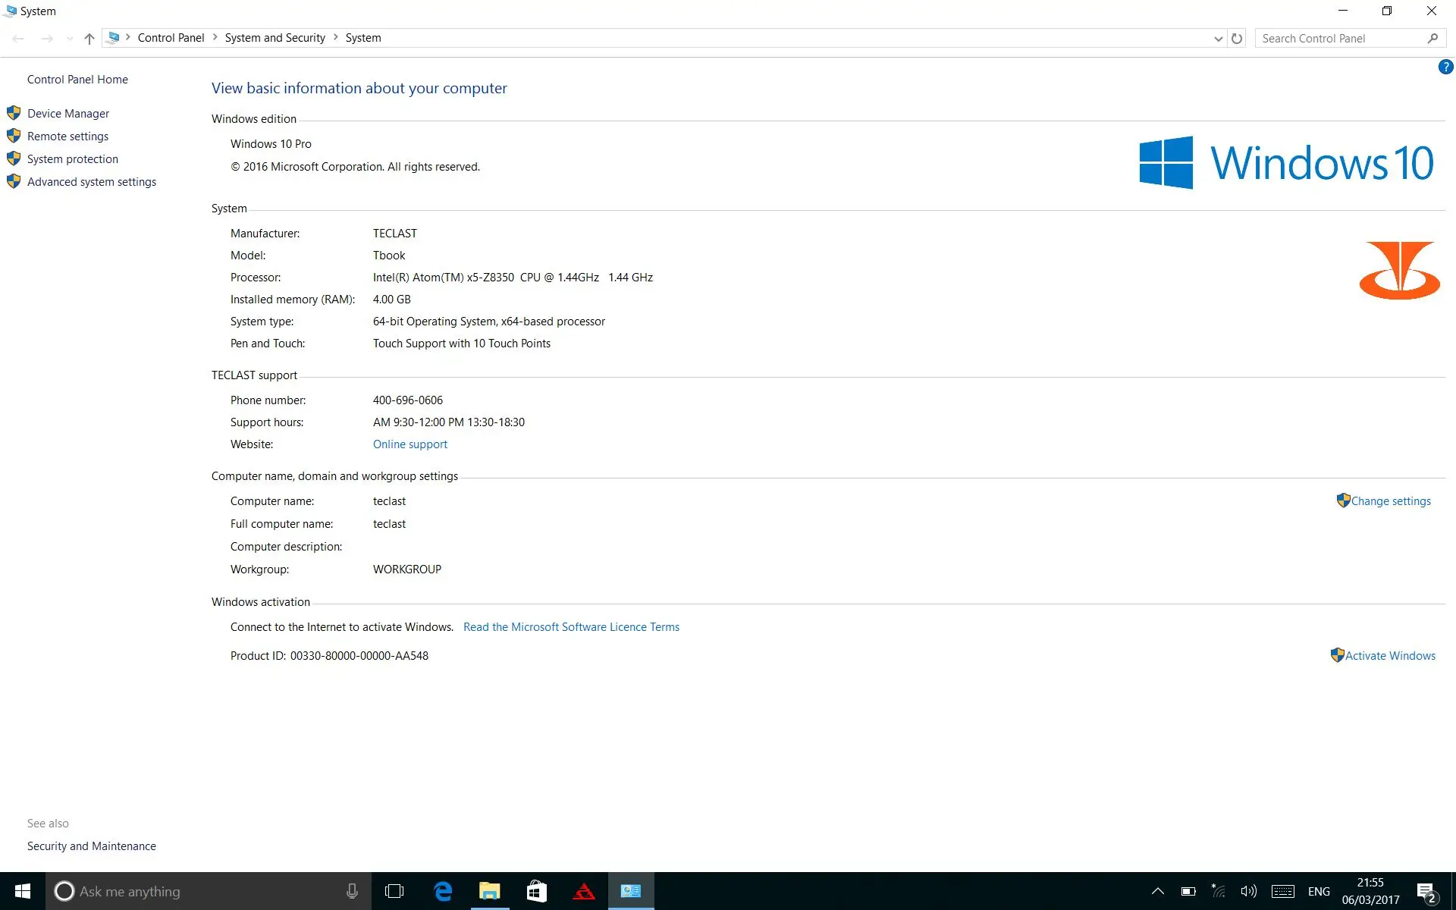Click the Online support website link
Viewport: 1456px width, 910px height.
410,444
